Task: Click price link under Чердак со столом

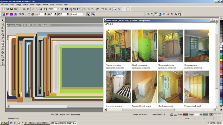Action: pos(115,68)
